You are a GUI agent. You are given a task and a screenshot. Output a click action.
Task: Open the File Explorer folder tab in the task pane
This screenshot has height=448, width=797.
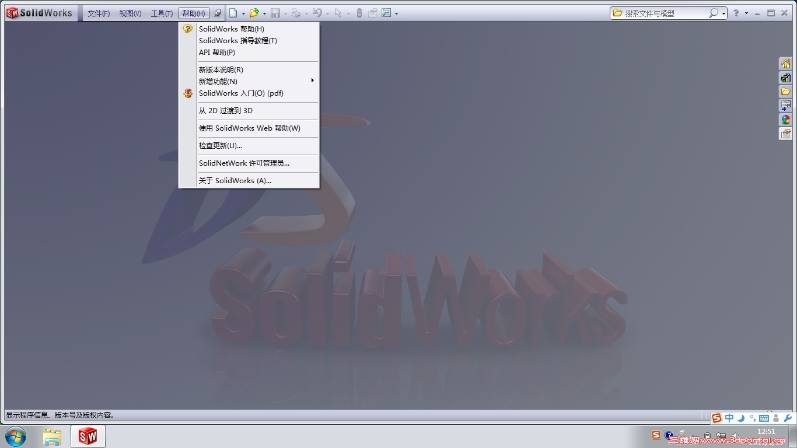point(786,92)
